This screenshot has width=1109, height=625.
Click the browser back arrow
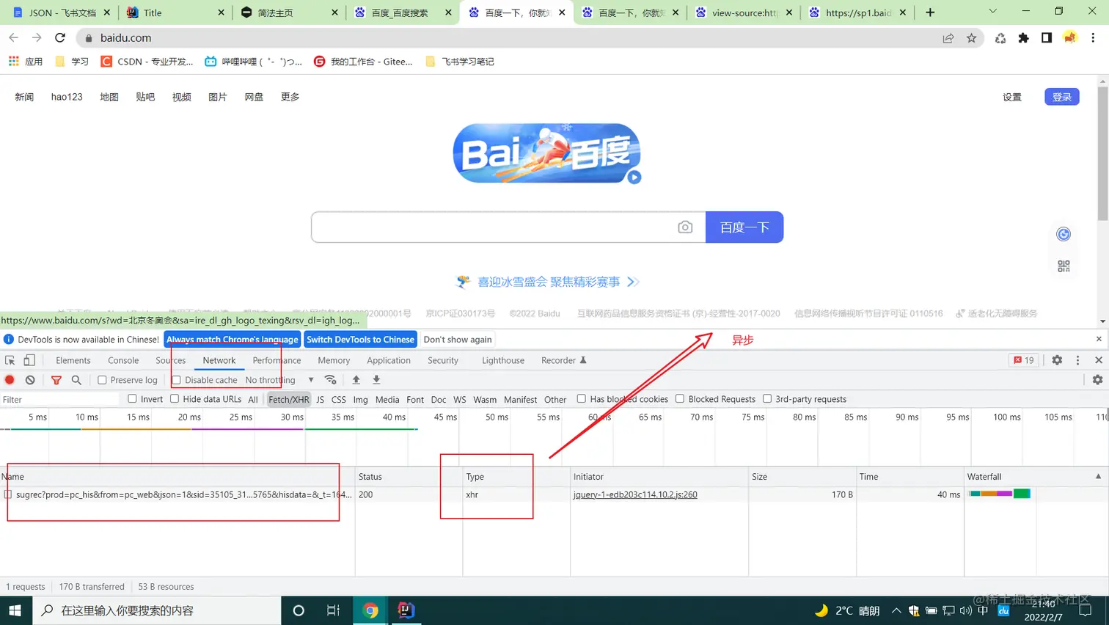point(13,37)
